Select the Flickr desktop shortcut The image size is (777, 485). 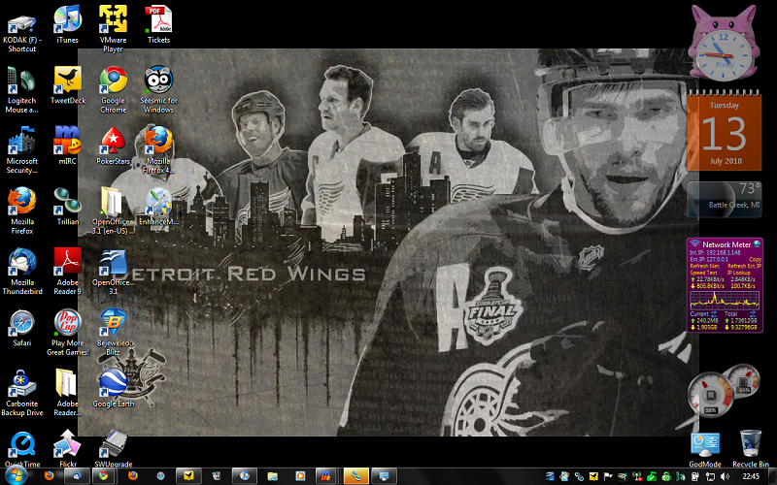coord(68,448)
